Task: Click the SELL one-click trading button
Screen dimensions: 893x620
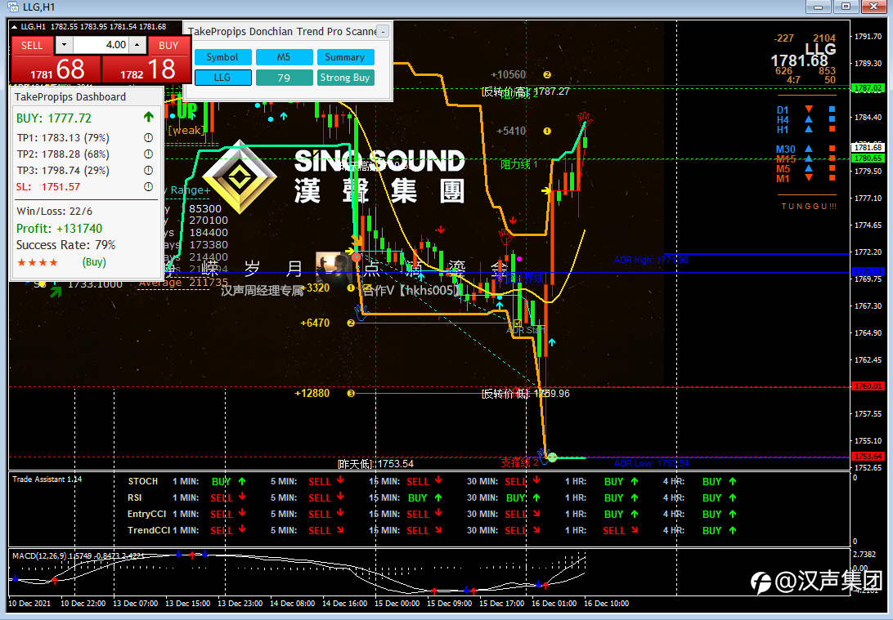Action: point(32,46)
